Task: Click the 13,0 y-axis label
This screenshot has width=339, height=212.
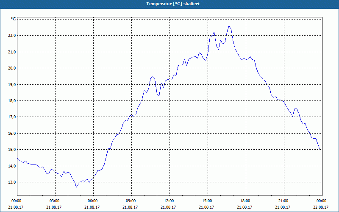Action: point(12,182)
